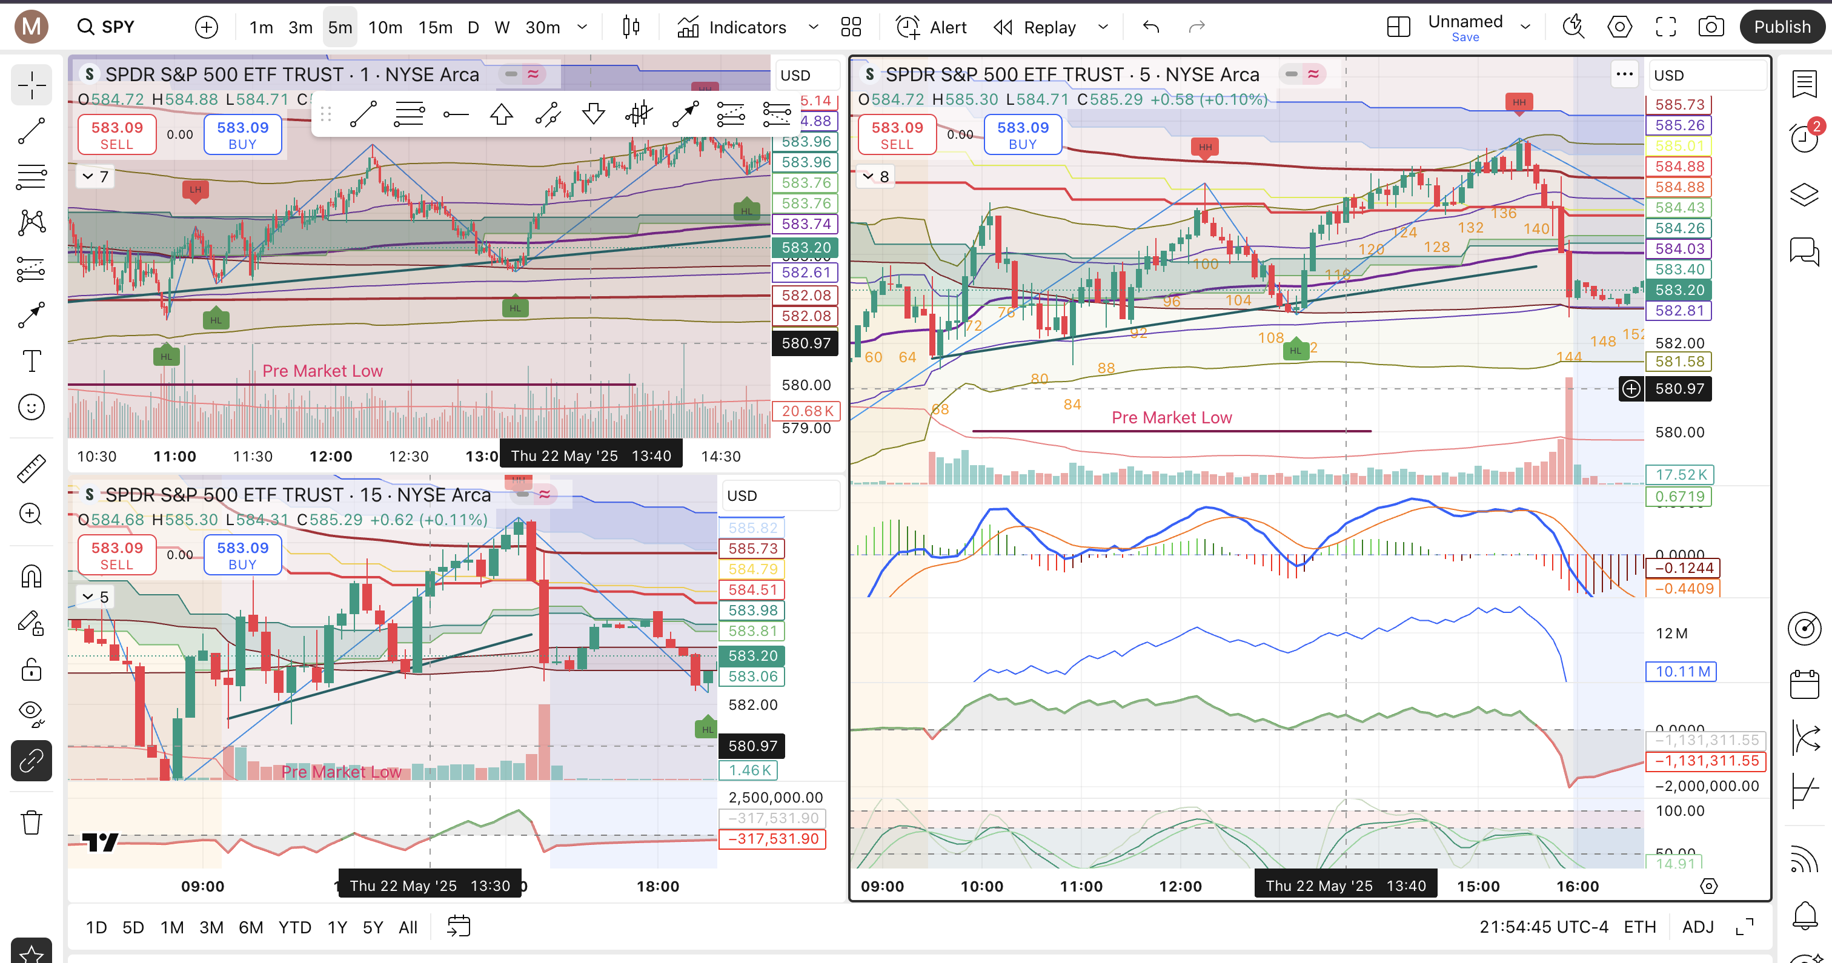Remove drawings with trash icon
This screenshot has height=963, width=1832.
click(32, 823)
